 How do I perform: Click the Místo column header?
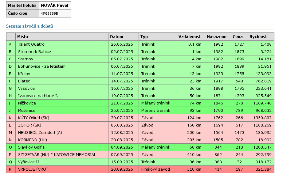point(22,37)
